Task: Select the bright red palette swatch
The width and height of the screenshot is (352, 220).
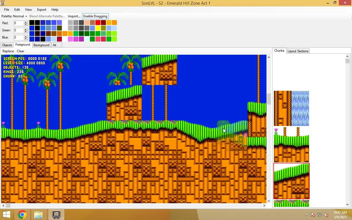Action: pos(98,23)
